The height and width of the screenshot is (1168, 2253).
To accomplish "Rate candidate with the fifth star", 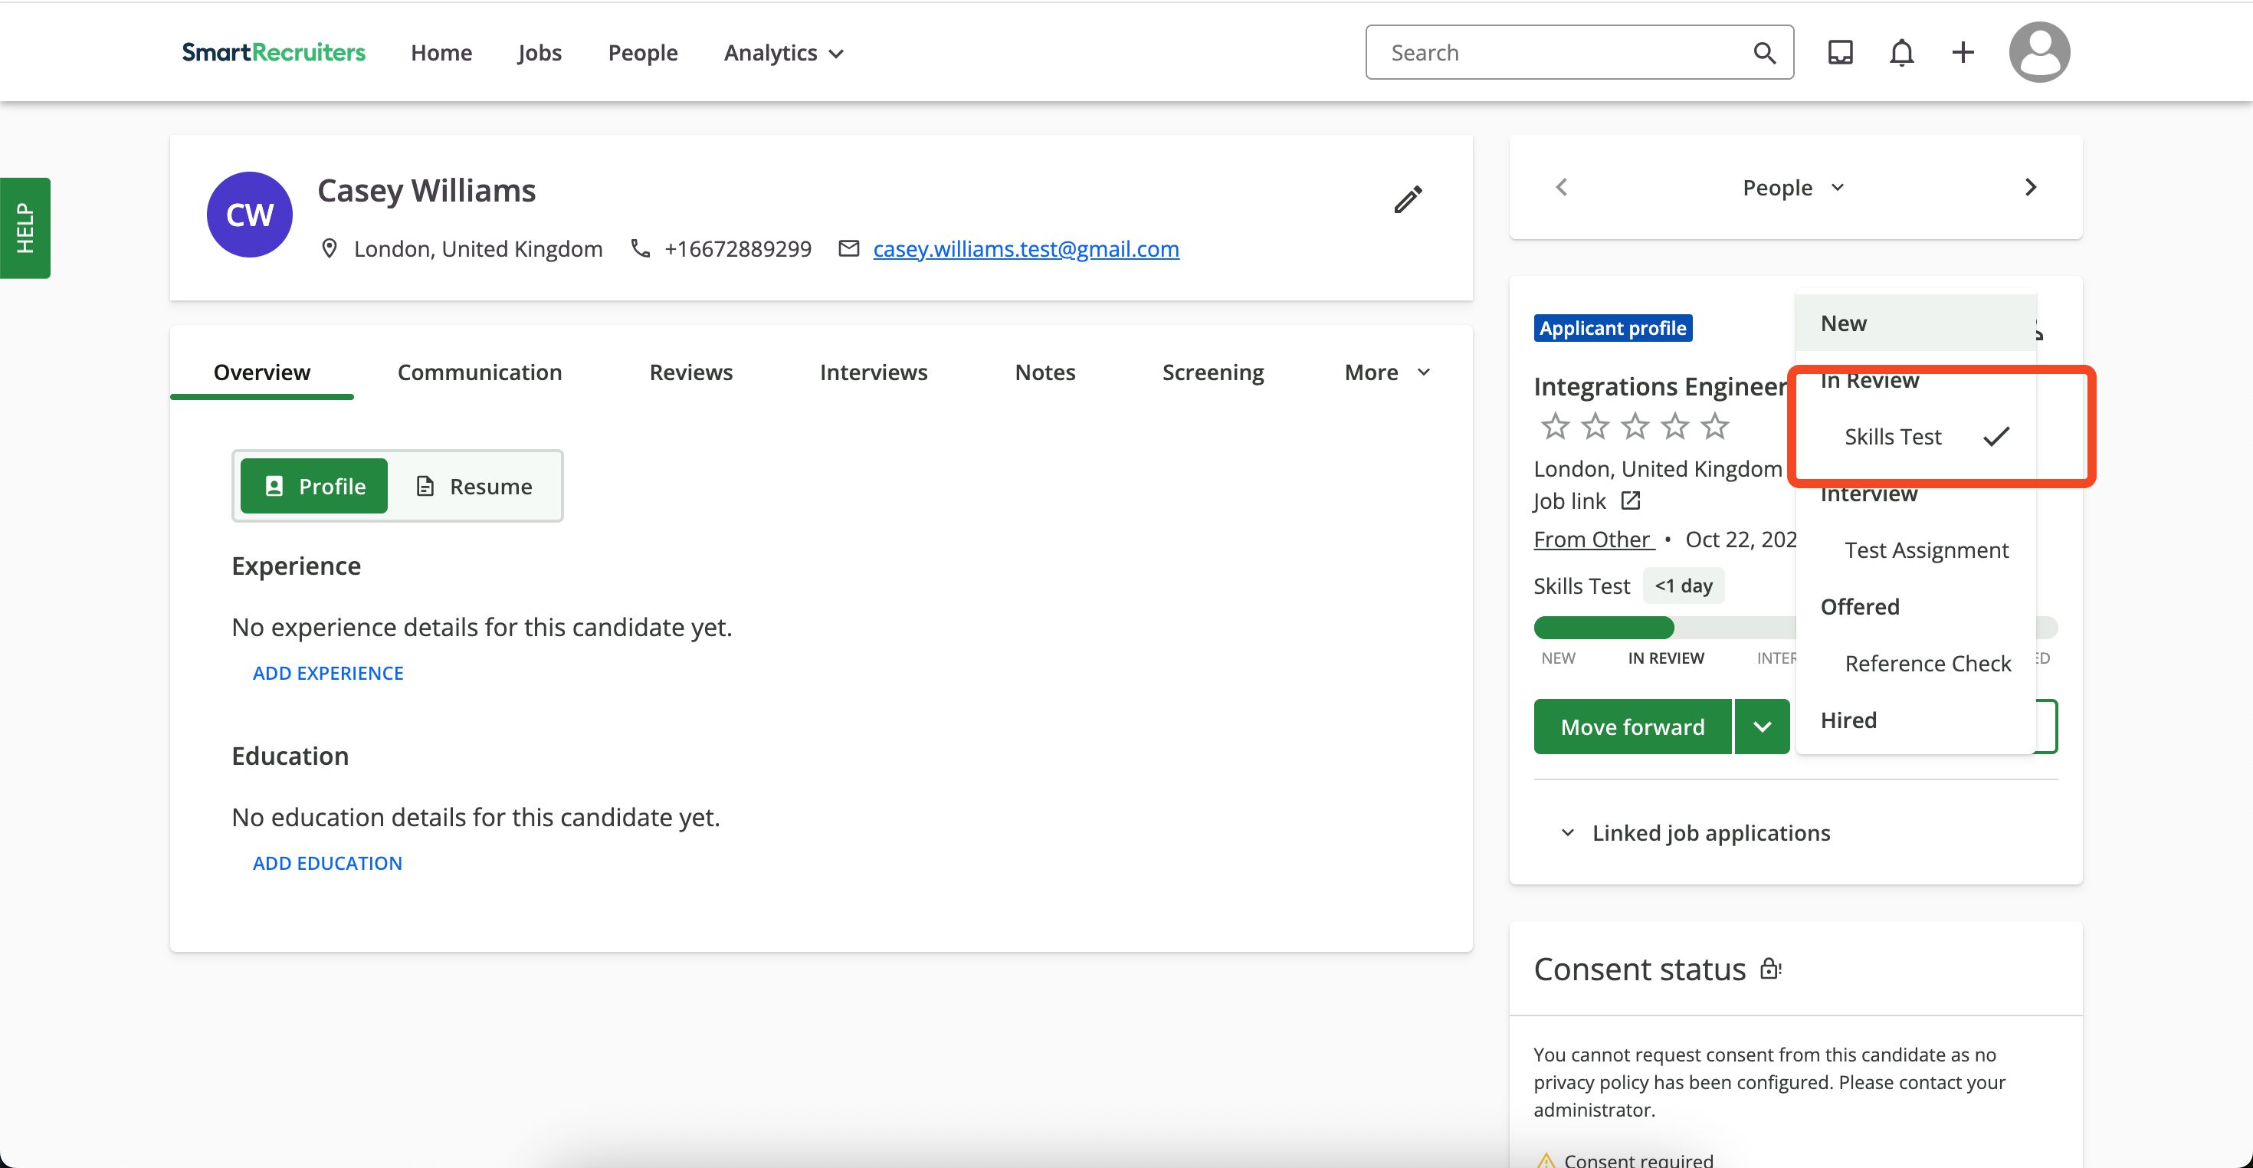I will 1715,426.
